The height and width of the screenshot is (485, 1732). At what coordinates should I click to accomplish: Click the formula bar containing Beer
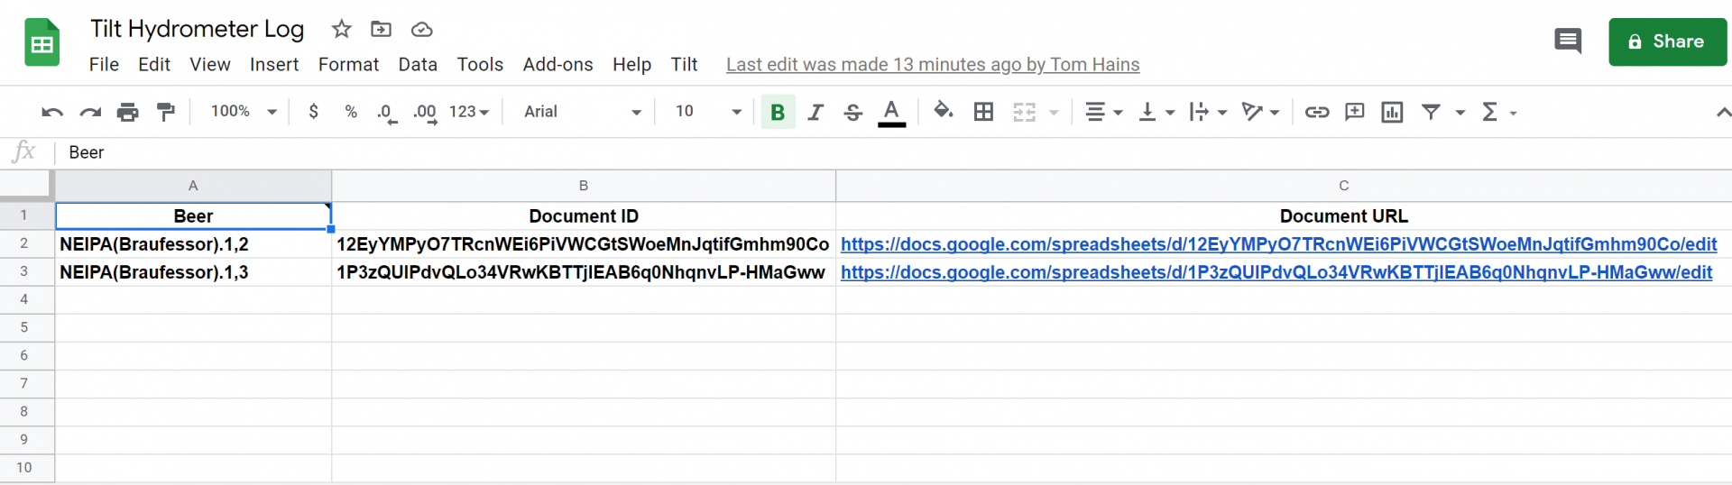click(893, 152)
